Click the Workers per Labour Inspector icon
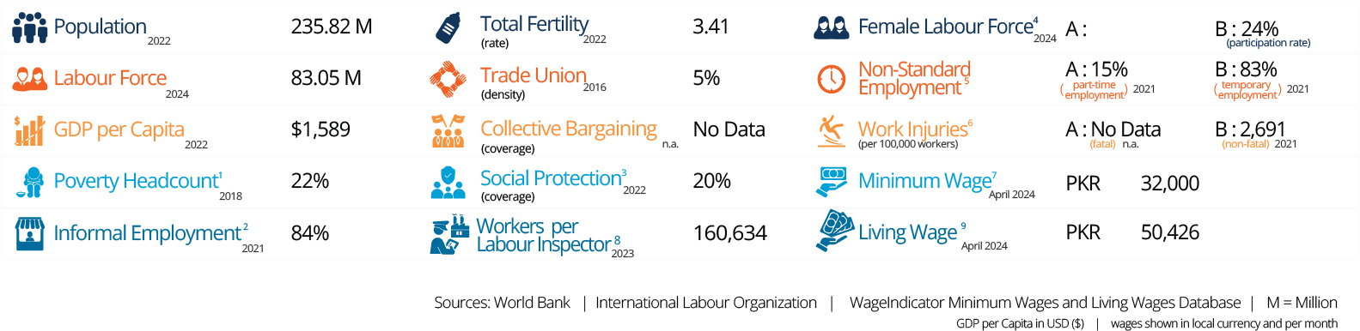This screenshot has width=1360, height=331. click(448, 235)
